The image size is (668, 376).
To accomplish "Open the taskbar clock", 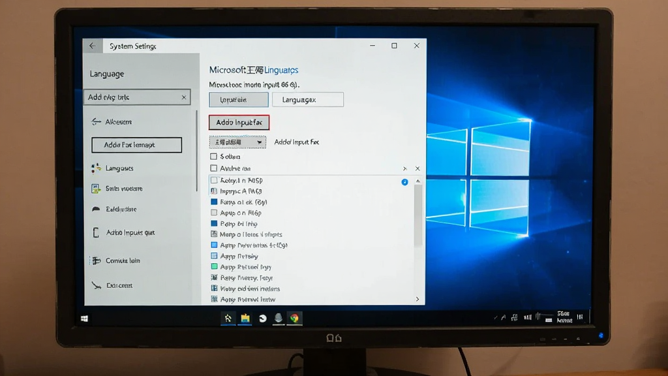I will [564, 317].
